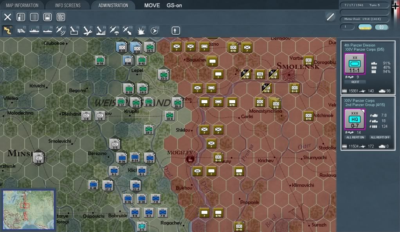The height and width of the screenshot is (232, 400).
Task: Select the HQ 0-40 blue unit
Action: 93,185
